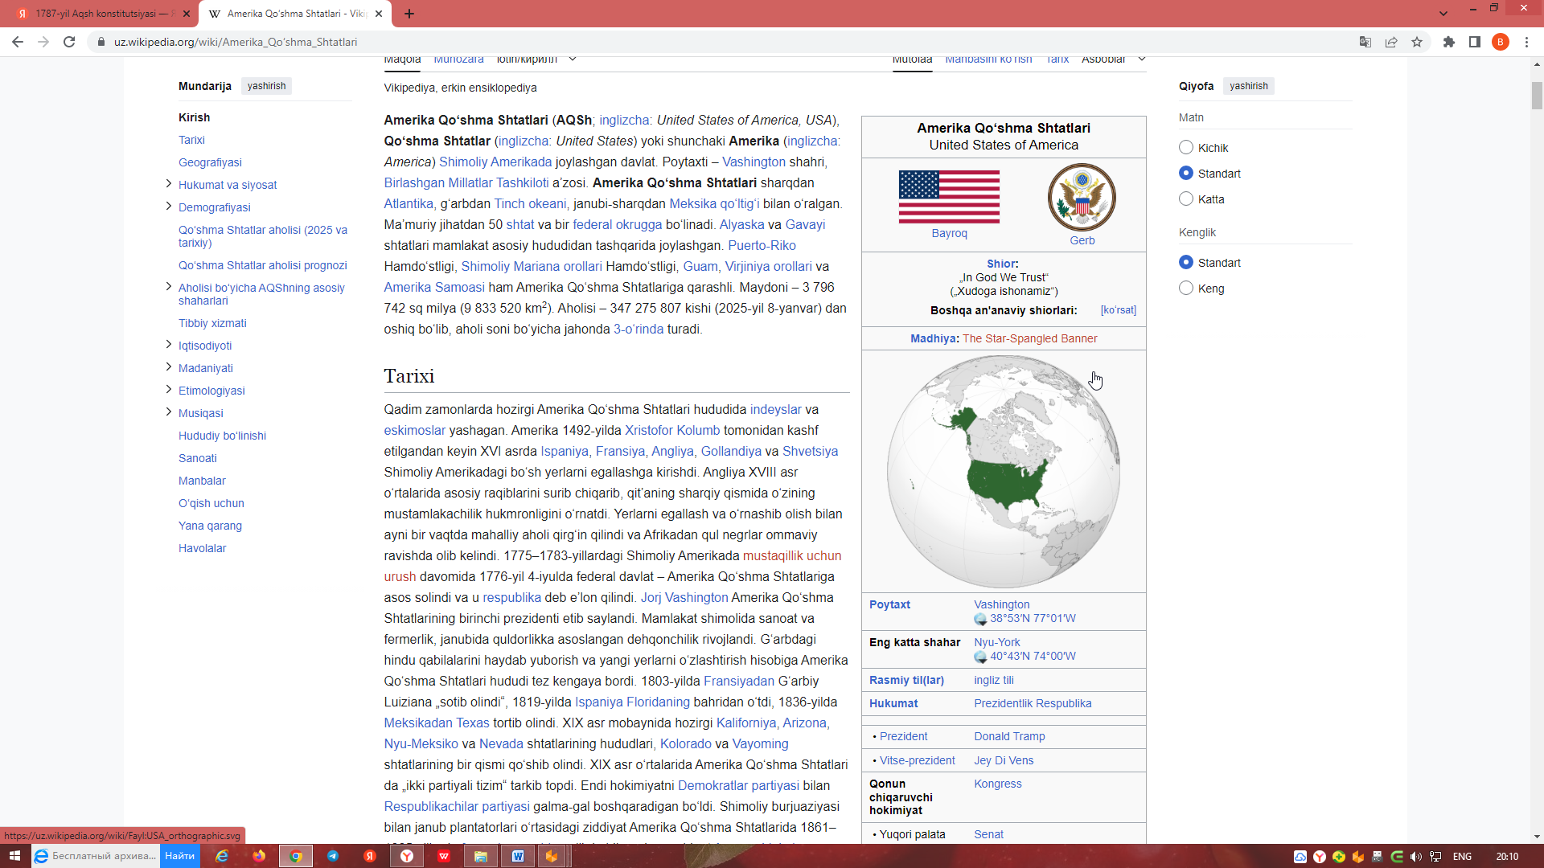Open the Extensions puzzle icon
Image resolution: width=1544 pixels, height=868 pixels.
[1449, 42]
